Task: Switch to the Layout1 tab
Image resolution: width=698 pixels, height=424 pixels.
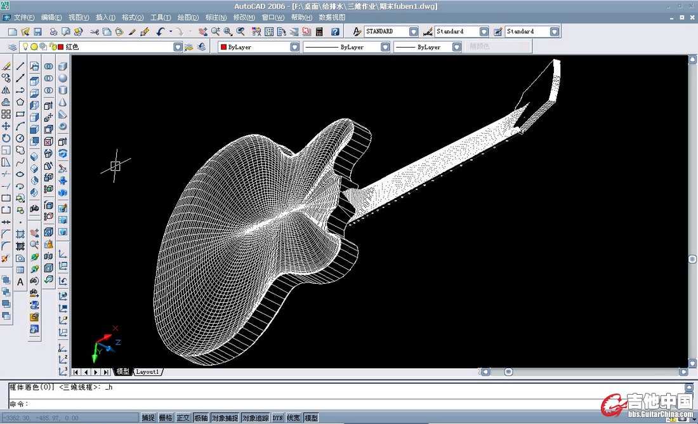Action: click(147, 372)
